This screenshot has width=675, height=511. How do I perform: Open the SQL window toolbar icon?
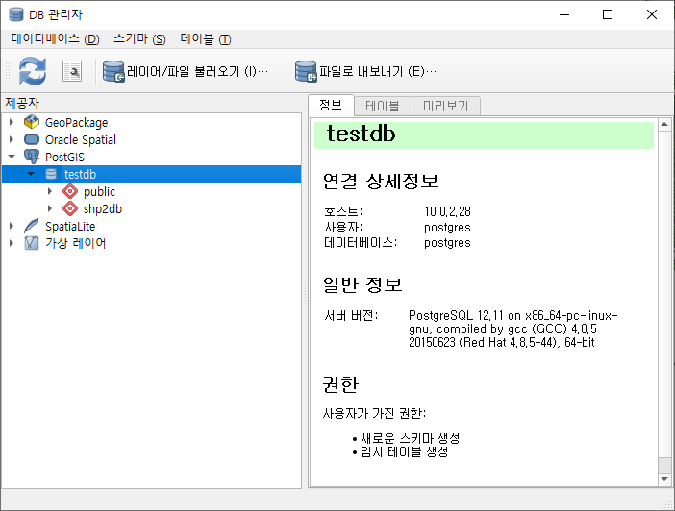point(72,71)
